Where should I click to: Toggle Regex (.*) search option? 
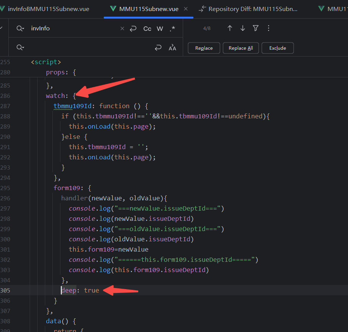click(172, 28)
